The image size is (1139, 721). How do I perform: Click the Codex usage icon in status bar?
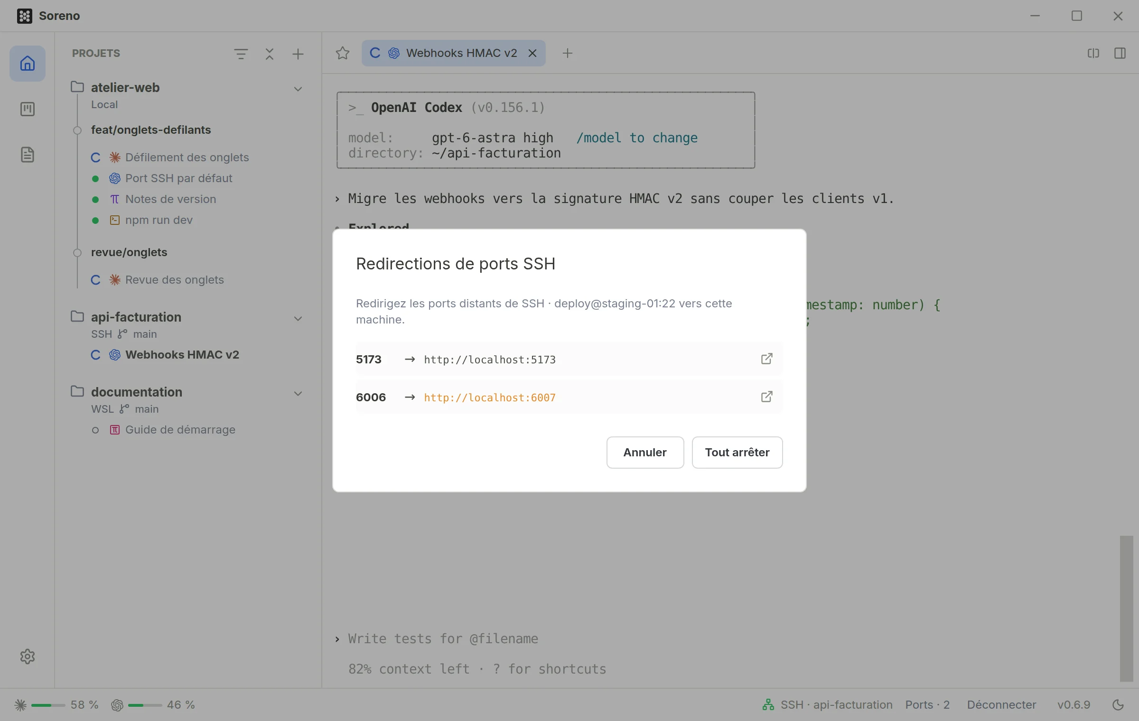(x=117, y=705)
